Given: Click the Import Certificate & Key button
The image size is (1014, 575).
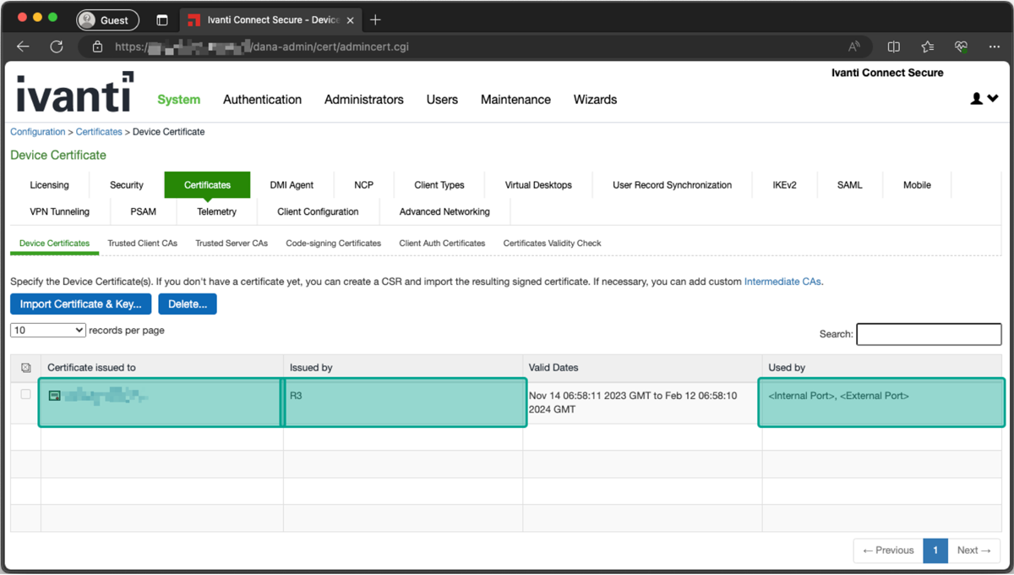Looking at the screenshot, I should pos(80,304).
